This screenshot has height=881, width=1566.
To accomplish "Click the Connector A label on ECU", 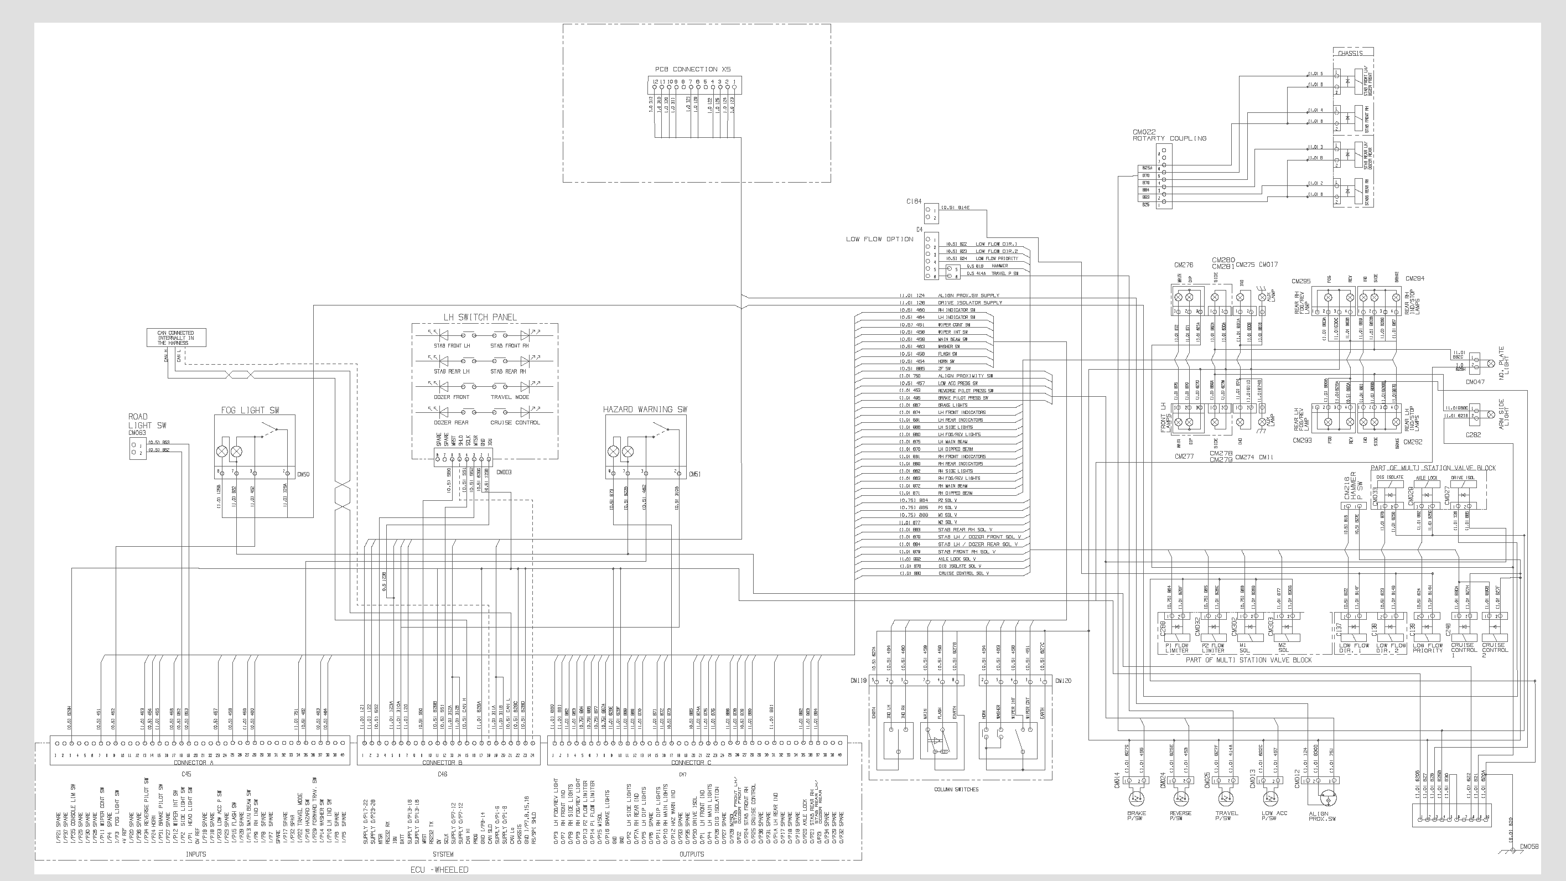I will (x=193, y=763).
